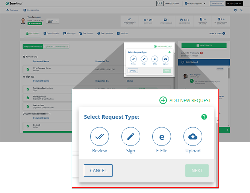This screenshot has width=250, height=193.
Task: Click Privacy Policy document icon
Action: pos(28,98)
